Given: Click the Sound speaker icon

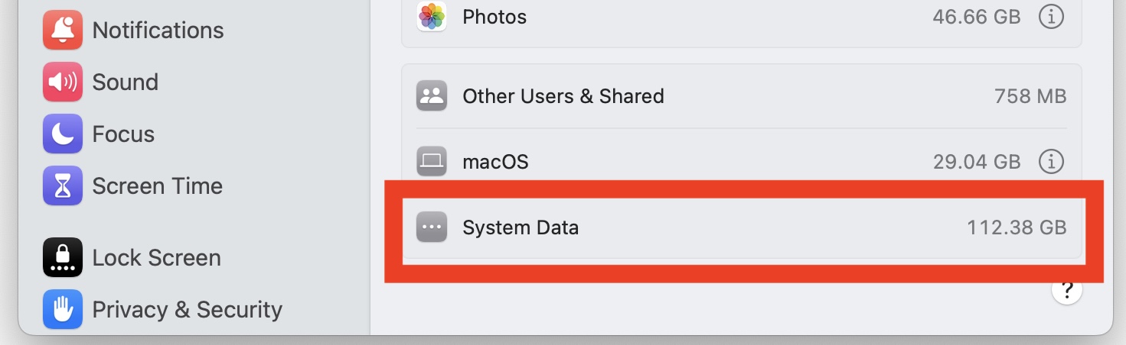Looking at the screenshot, I should tap(63, 82).
